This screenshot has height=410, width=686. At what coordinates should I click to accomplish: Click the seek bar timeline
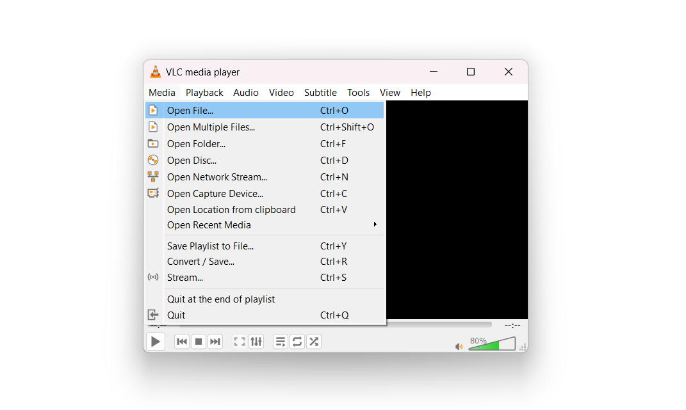point(439,325)
